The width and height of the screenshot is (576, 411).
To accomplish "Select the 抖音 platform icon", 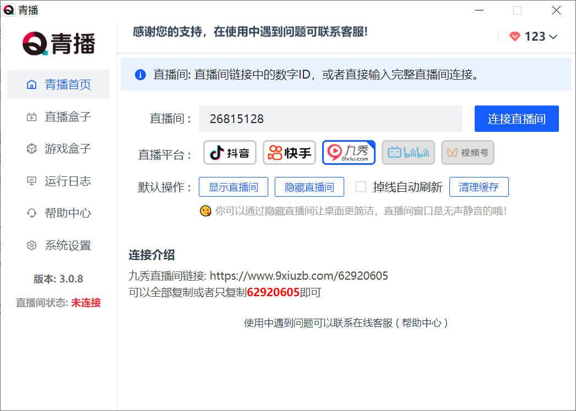I will pos(230,153).
